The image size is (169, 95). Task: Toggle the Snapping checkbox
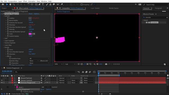click(x=82, y=4)
